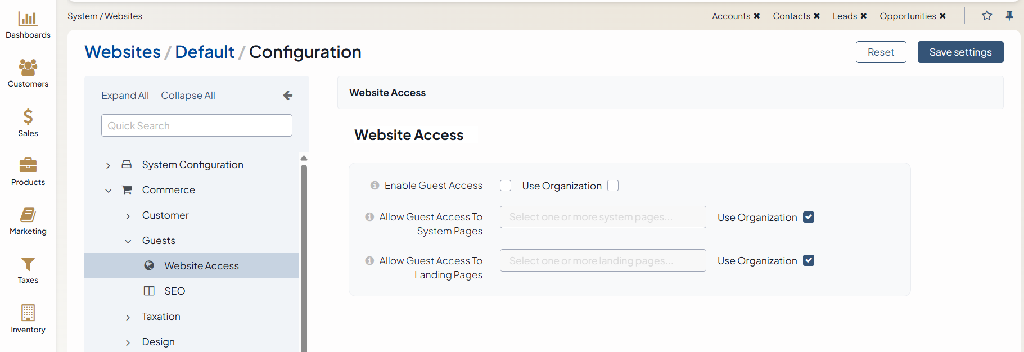Open the Dashboards chart icon
The height and width of the screenshot is (352, 1024).
pyautogui.click(x=28, y=19)
